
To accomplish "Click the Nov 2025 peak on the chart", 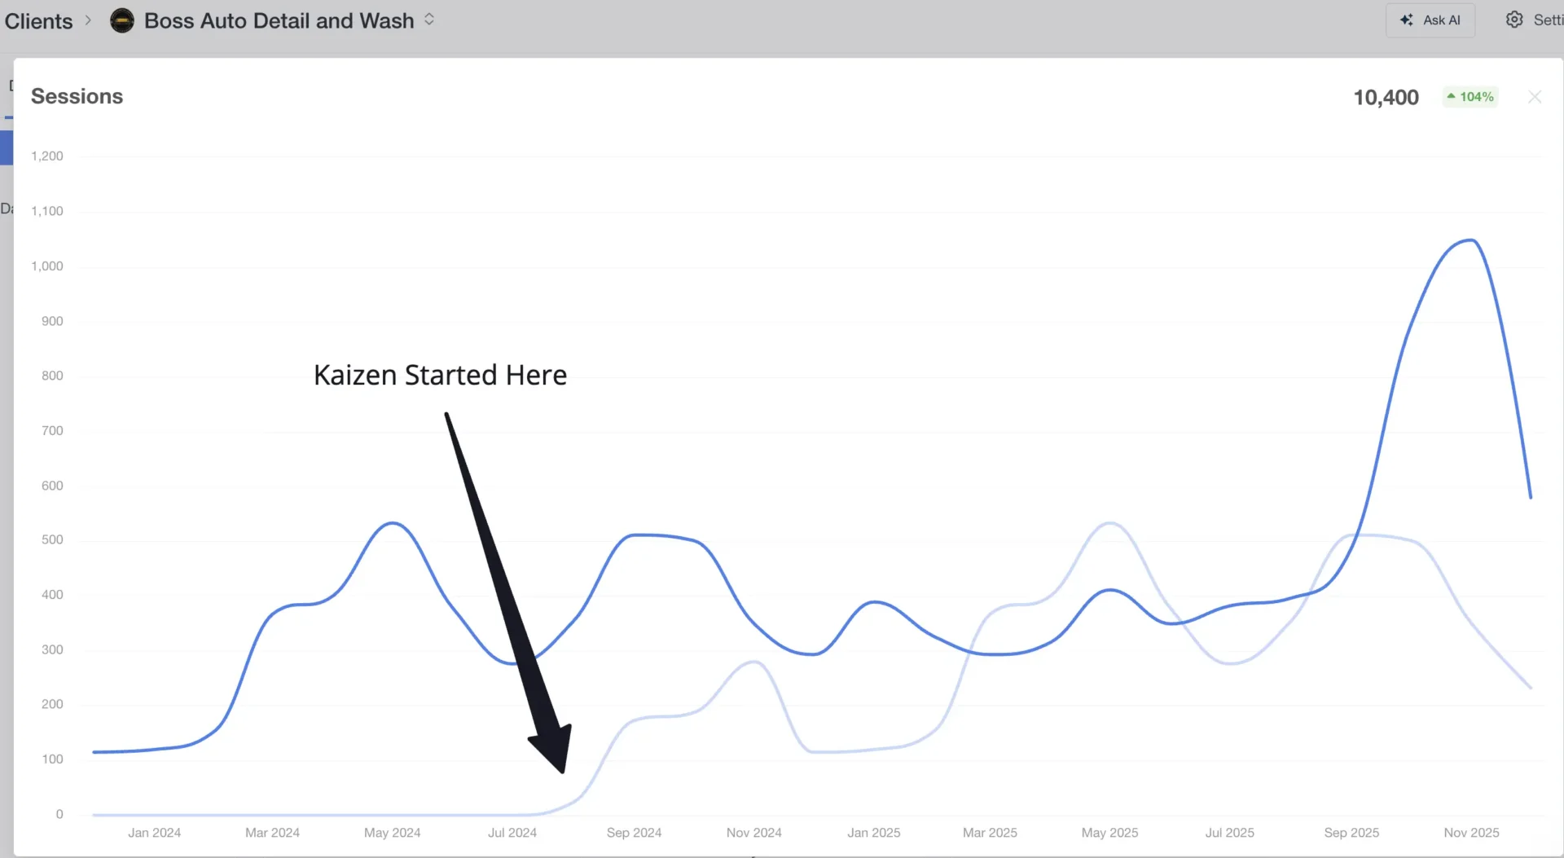I will (1470, 240).
